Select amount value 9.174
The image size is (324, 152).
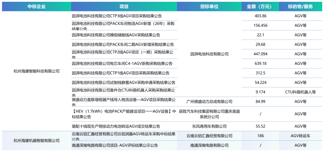pyautogui.click(x=260, y=92)
